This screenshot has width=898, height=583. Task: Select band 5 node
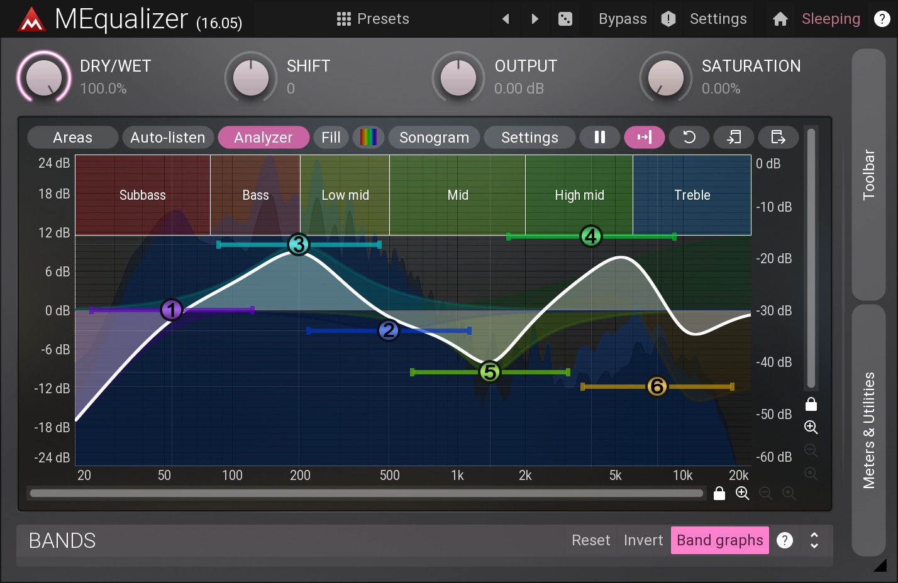point(489,372)
